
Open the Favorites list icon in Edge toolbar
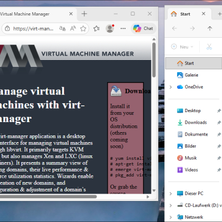tap(97, 28)
